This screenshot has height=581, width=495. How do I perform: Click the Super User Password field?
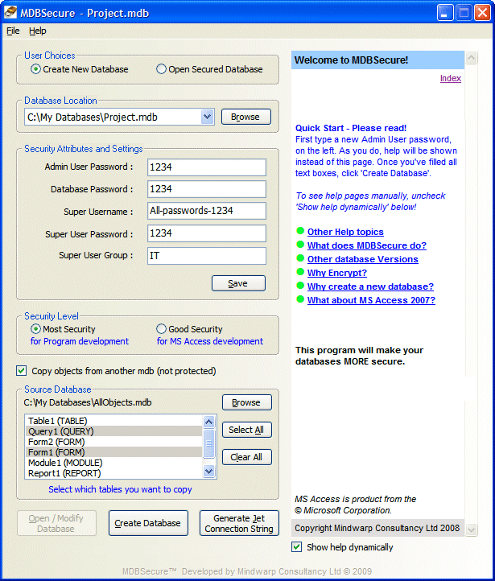(x=207, y=233)
